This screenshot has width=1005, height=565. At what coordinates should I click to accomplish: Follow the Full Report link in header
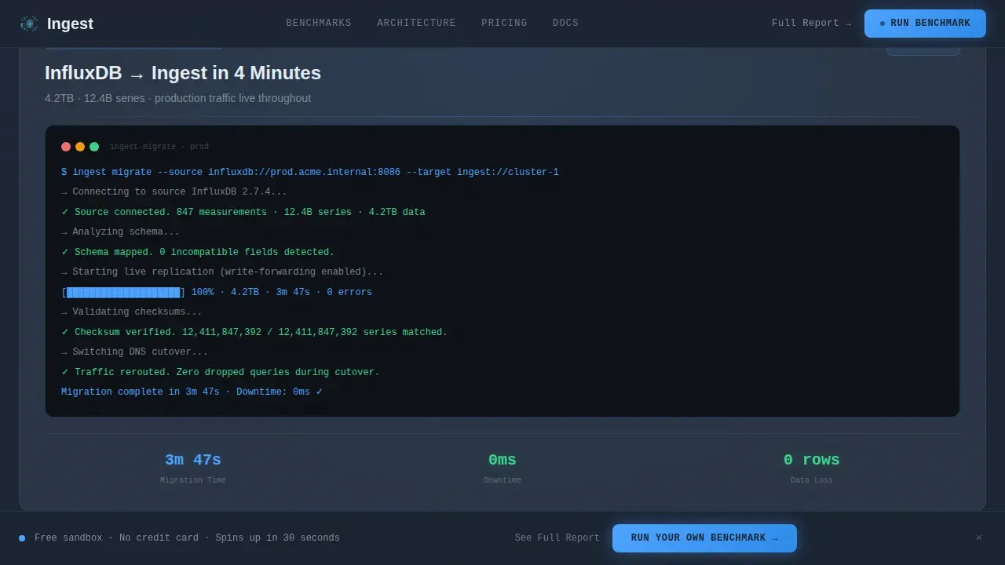tap(811, 23)
